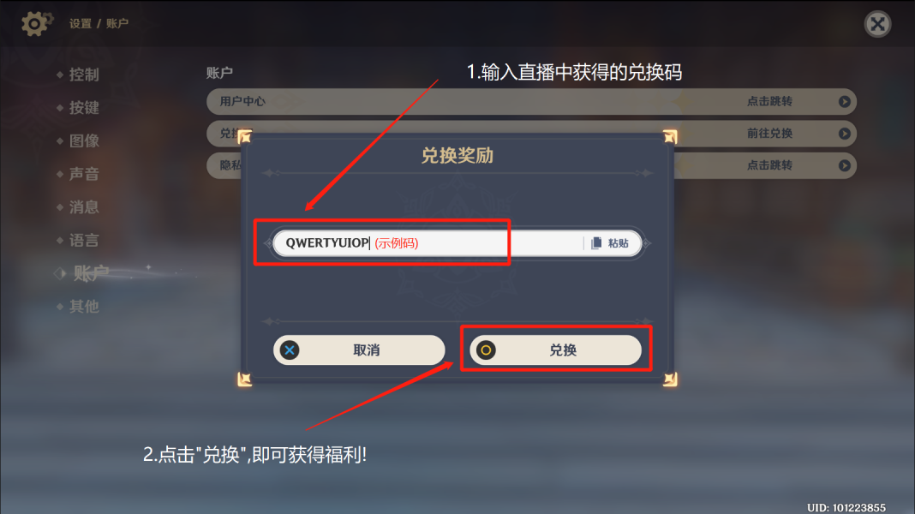The width and height of the screenshot is (915, 514).
Task: Click the blue X icon on 取消
Action: 290,350
